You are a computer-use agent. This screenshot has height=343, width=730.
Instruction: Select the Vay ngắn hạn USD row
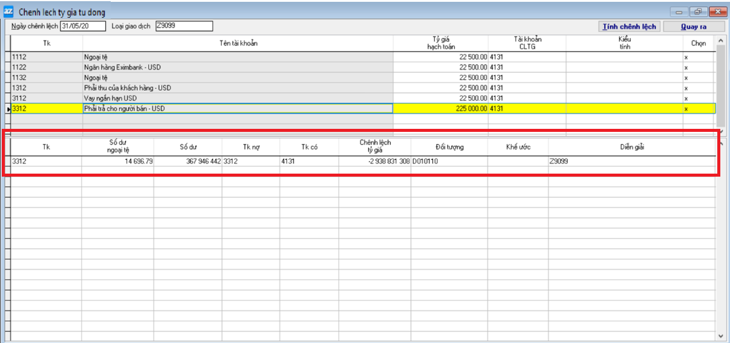point(237,98)
